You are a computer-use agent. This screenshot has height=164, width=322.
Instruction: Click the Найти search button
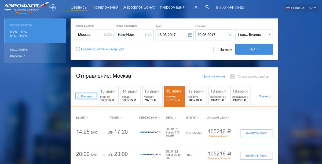coord(254,49)
